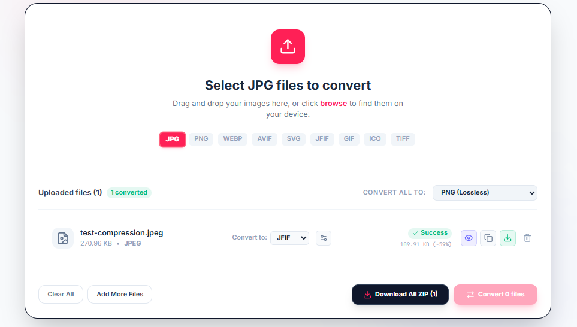This screenshot has width=577, height=327.
Task: Select the PNG format tab
Action: tap(201, 139)
